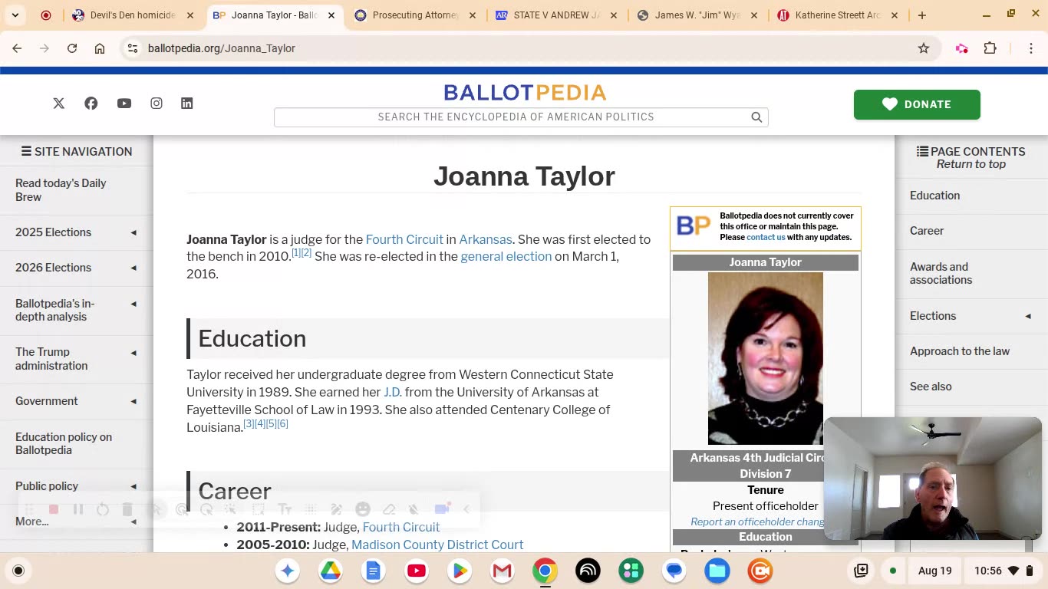
Task: Click the ChromeOS launcher circle button
Action: [x=18, y=571]
